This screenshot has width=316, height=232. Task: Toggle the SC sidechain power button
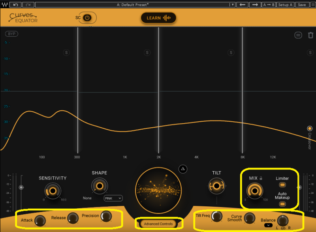(87, 18)
